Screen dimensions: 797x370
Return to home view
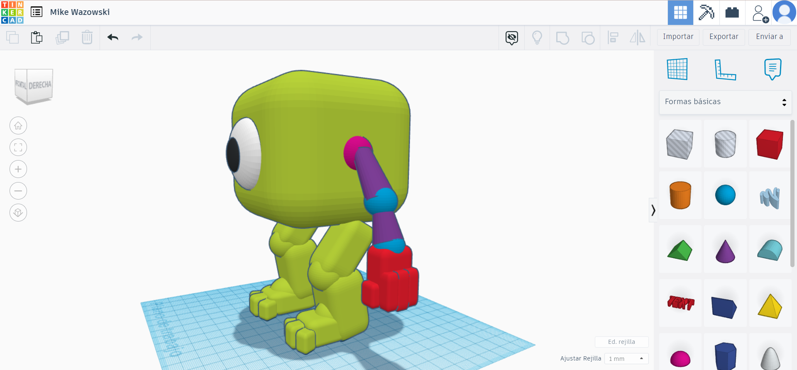click(18, 126)
